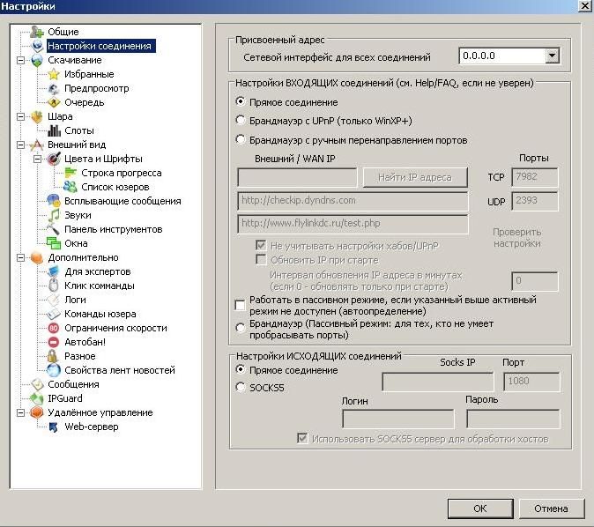Collapse the Скачивание tree branch
The image size is (594, 527).
tap(21, 60)
